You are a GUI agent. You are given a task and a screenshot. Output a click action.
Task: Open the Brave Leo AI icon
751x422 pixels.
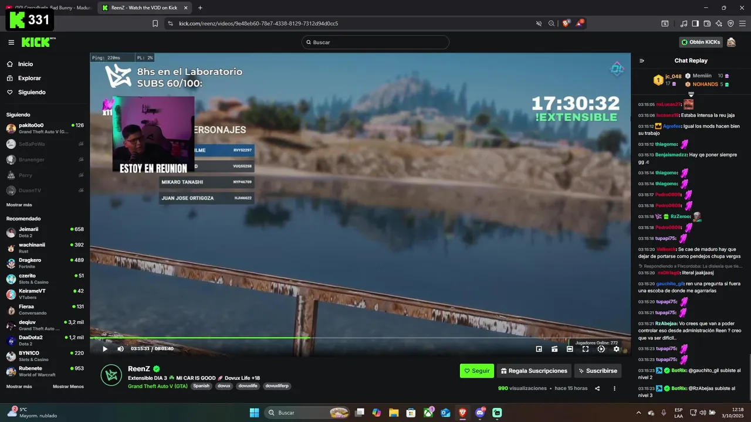point(719,23)
